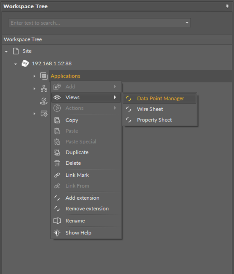The width and height of the screenshot is (234, 274).
Task: Click the 'Enter text to search' field
Action: coord(96,23)
